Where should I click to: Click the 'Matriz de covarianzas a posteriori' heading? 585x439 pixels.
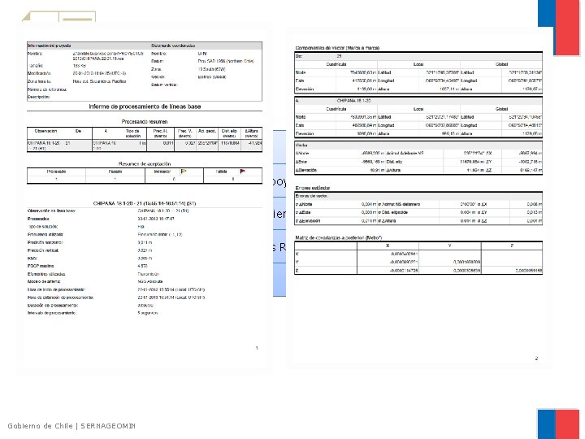(x=338, y=237)
